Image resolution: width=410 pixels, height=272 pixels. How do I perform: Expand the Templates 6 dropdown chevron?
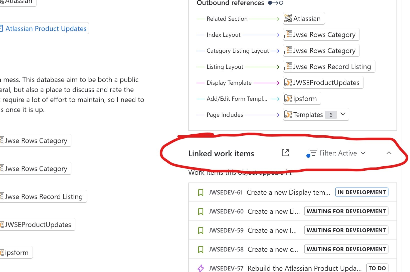tap(343, 114)
